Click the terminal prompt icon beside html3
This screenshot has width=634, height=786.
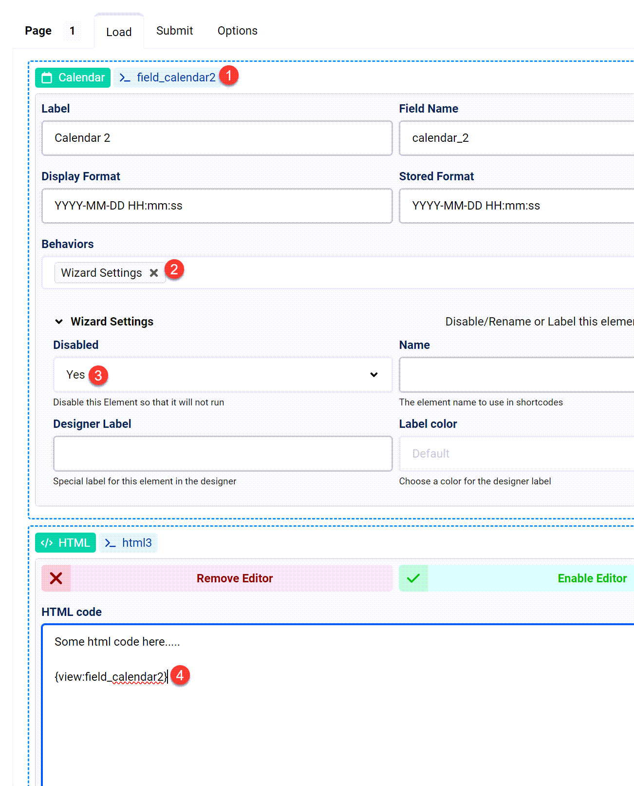pos(110,543)
